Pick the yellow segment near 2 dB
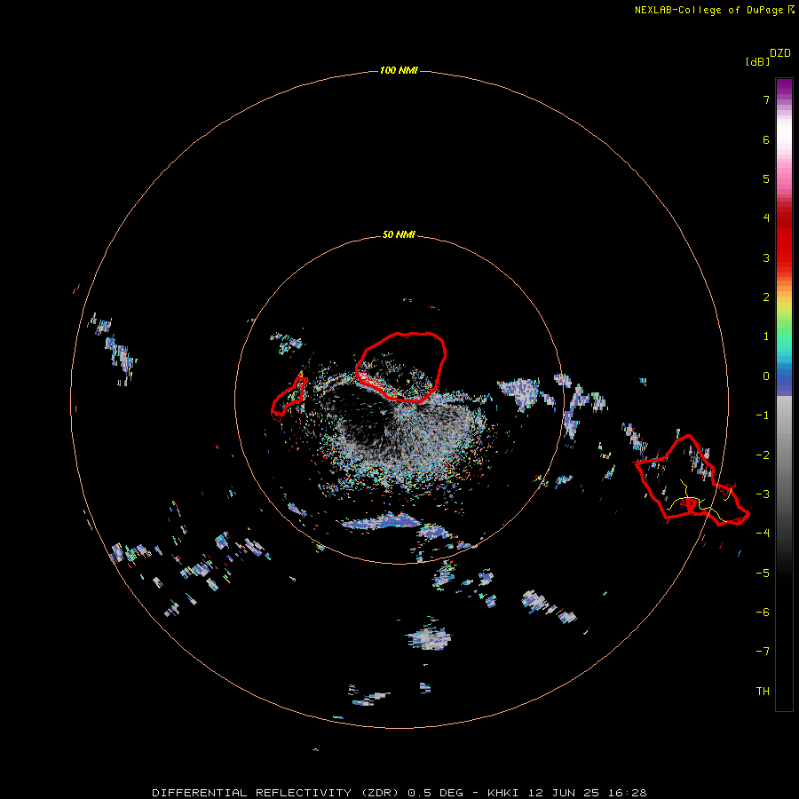The height and width of the screenshot is (799, 799). 784,304
